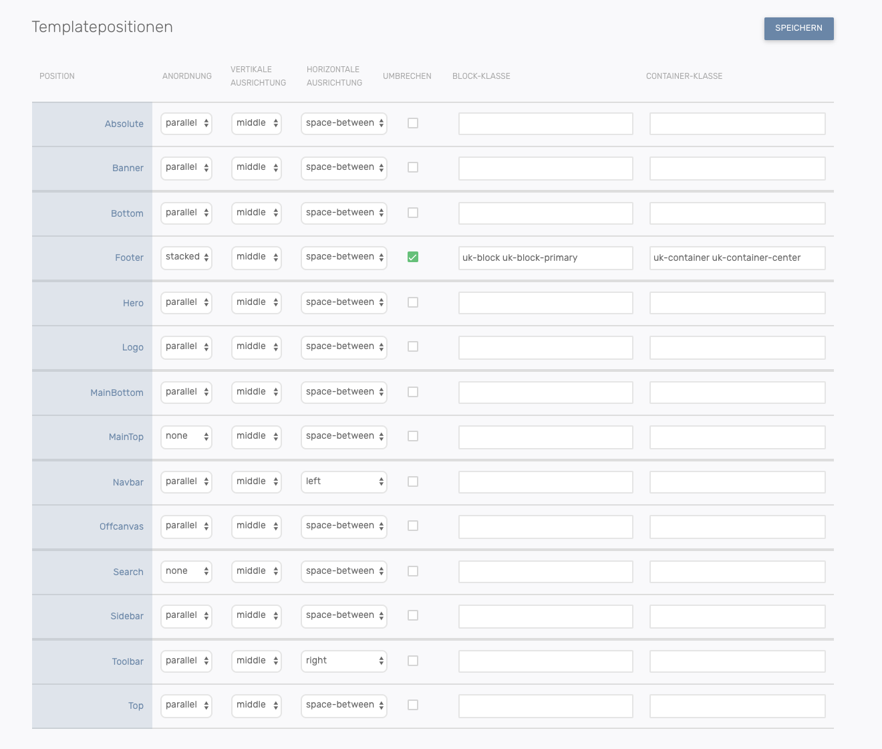Select the Offcanvas position link
Viewport: 882px width, 749px height.
point(122,526)
